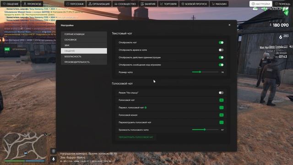The image size is (293, 165).
Task: Select the Звук settings tab
Action: coord(84,45)
